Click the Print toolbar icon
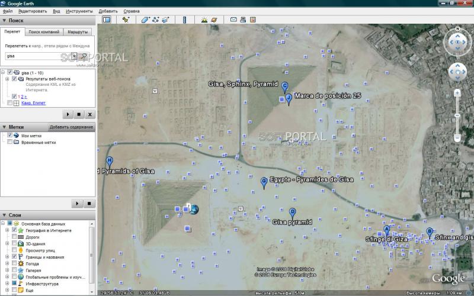The image size is (474, 296). [x=244, y=20]
